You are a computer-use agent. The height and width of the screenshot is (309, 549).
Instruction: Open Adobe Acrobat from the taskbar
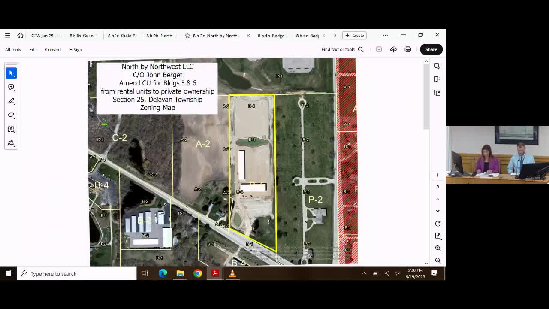[x=215, y=273]
